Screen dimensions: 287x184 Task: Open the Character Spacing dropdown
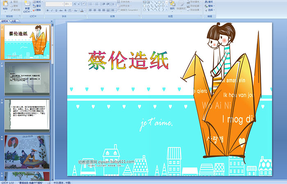coord(70,10)
